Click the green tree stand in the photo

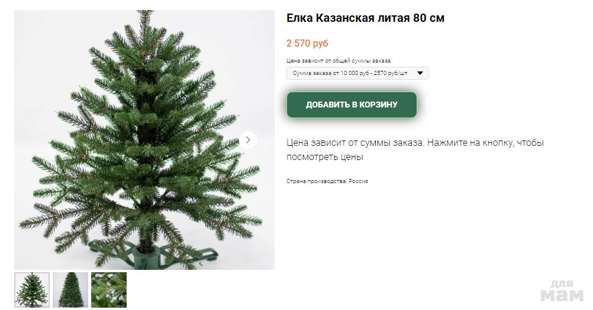[152, 253]
